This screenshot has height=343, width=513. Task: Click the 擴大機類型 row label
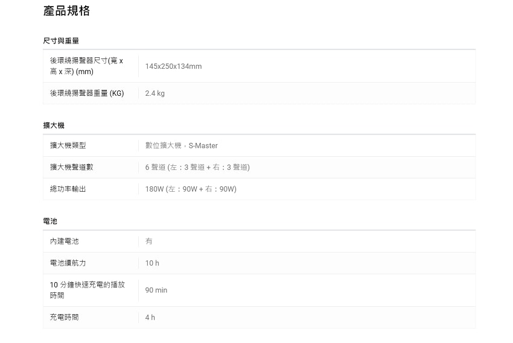68,145
